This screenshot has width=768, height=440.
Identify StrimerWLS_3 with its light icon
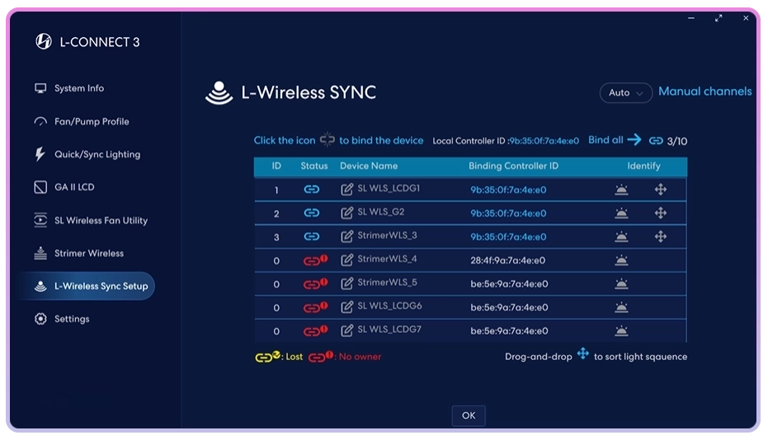[x=621, y=236]
